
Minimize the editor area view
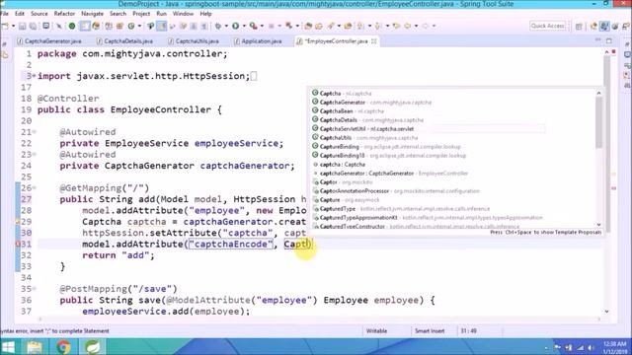coord(598,40)
